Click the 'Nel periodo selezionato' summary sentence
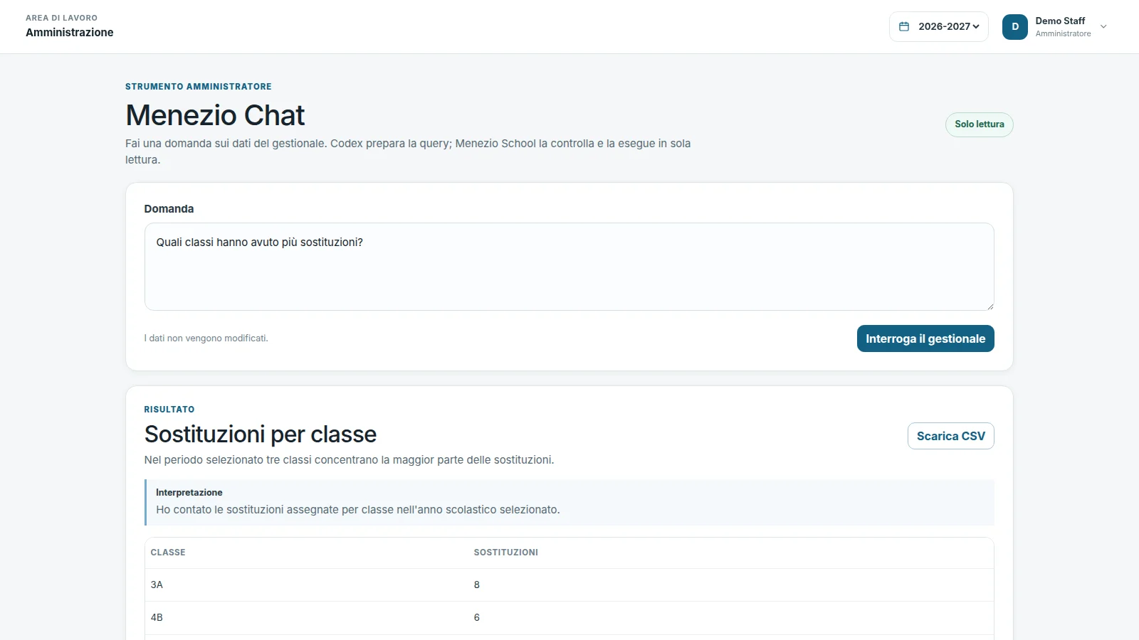 pyautogui.click(x=349, y=460)
